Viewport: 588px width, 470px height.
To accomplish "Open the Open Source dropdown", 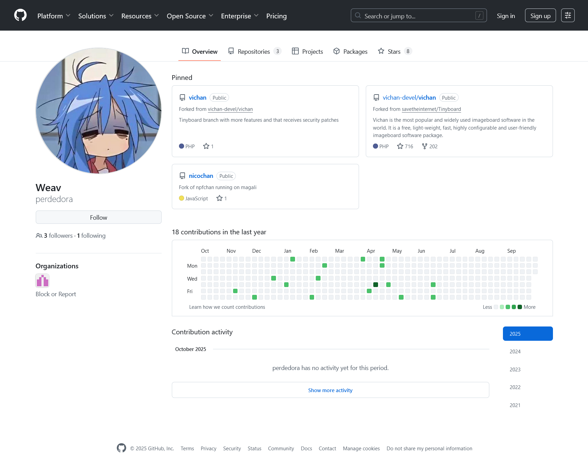I will tap(190, 16).
